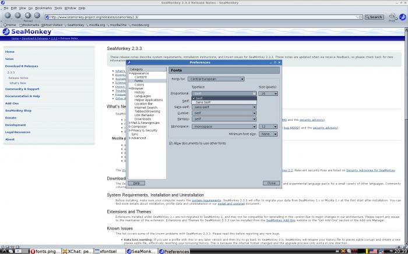Image resolution: width=408 pixels, height=254 pixels.
Task: Switch to the fonts.png Opera taskbar entry
Action: pyautogui.click(x=45, y=251)
